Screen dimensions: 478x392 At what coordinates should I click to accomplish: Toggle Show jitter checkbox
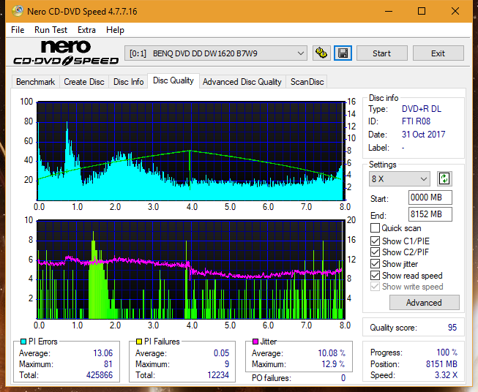pos(375,264)
